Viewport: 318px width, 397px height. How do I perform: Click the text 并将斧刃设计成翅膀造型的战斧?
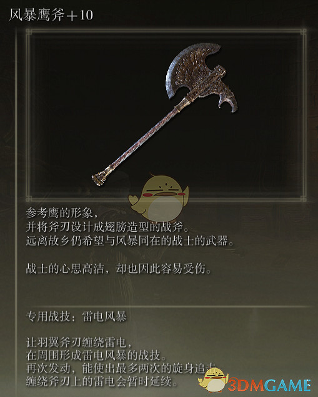[x=107, y=227]
